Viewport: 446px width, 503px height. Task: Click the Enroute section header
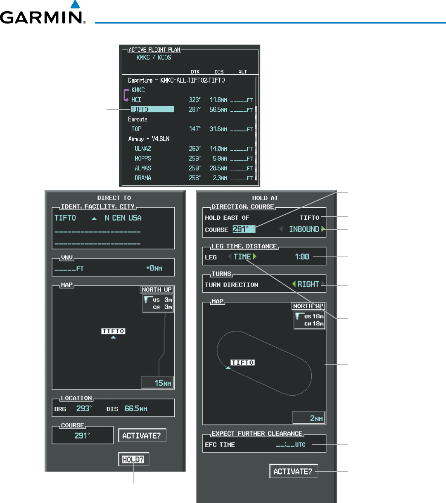click(x=138, y=119)
